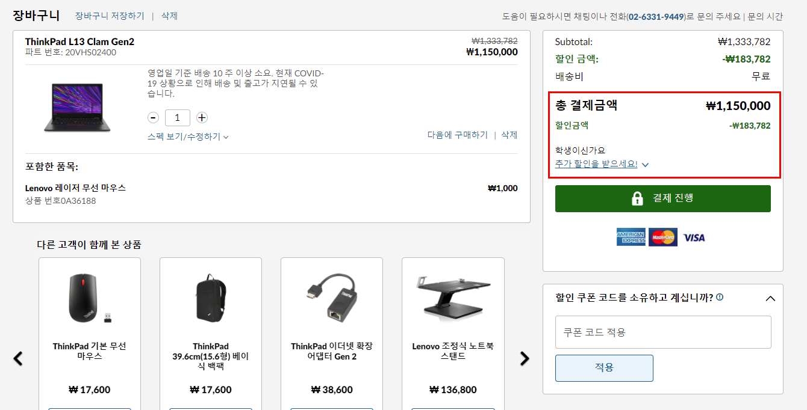This screenshot has height=410, width=807.
Task: Click the top 삭제 link beside 장바구니 저장하기
Action: 169,16
